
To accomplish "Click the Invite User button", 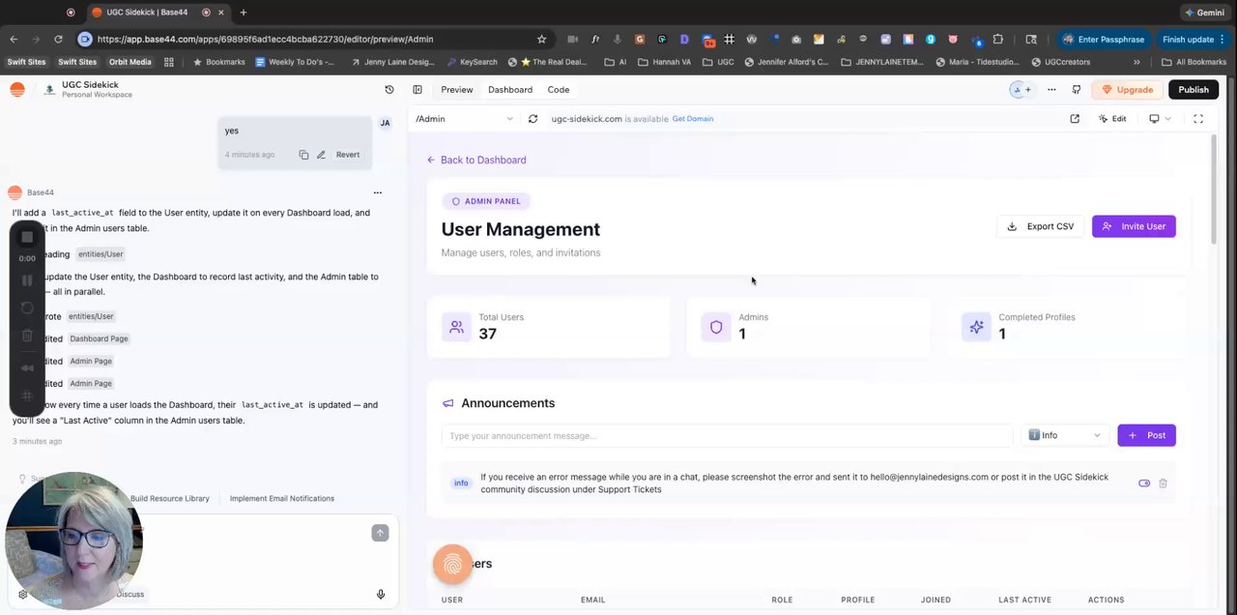I will point(1134,226).
